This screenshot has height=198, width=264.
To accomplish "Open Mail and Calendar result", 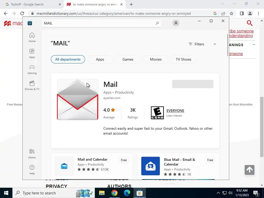I will [92, 166].
